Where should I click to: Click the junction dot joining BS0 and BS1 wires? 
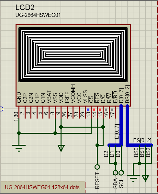[140, 164]
